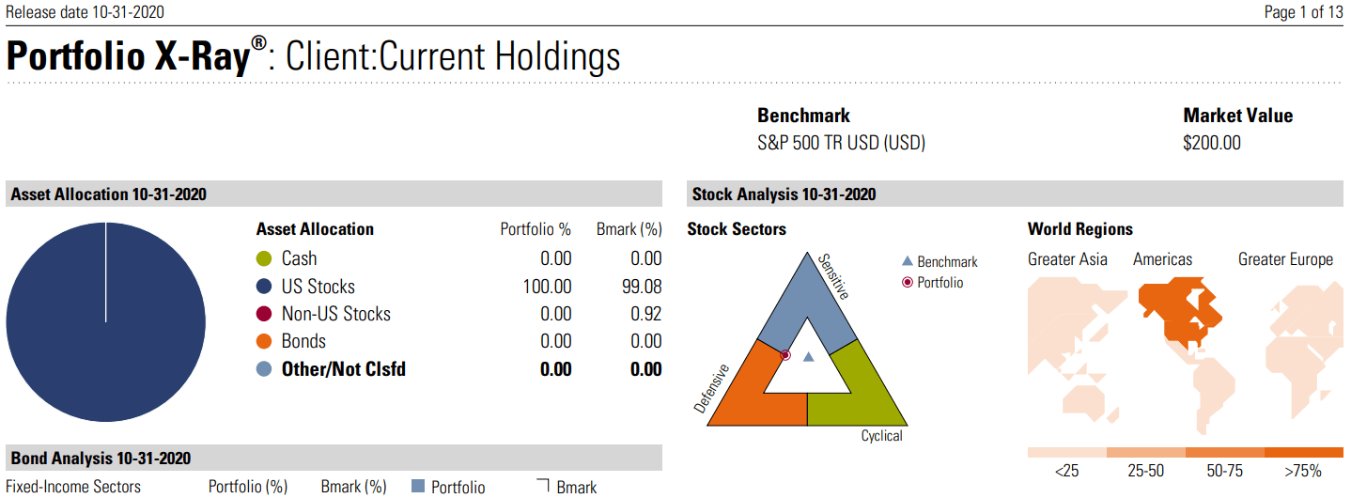Click the Bonds orange legend dot
1351x498 pixels.
tap(264, 341)
